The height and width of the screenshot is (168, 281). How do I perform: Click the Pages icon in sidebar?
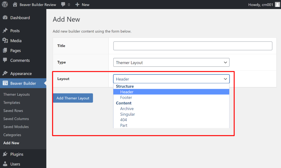tap(5, 50)
